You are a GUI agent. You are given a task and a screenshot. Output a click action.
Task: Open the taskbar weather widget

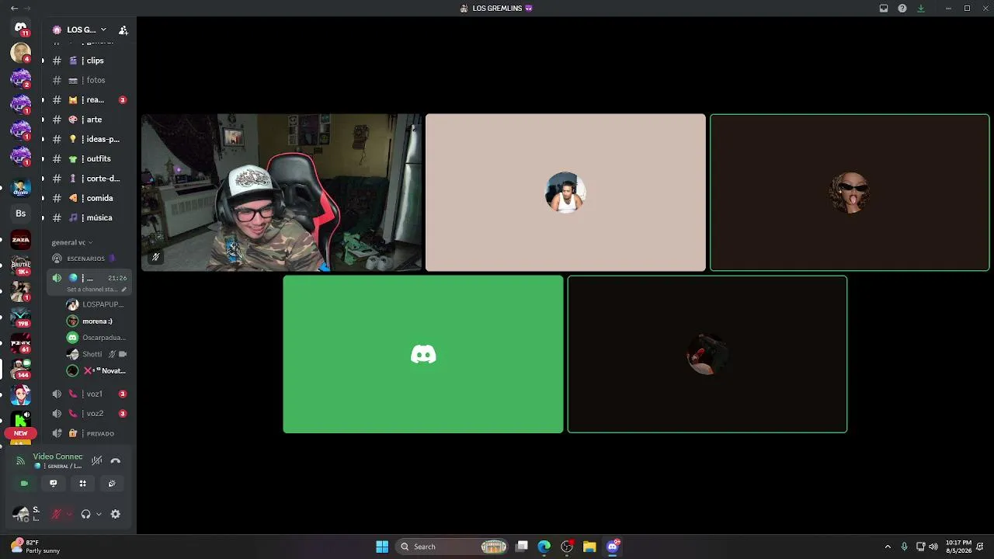(x=36, y=547)
